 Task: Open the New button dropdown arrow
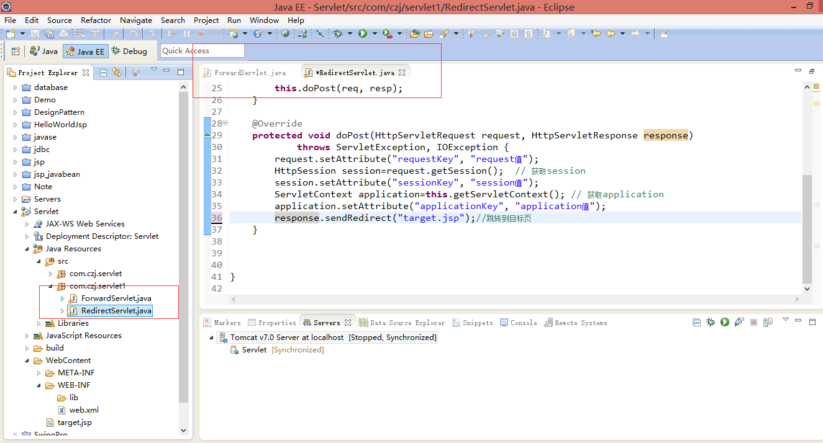point(22,34)
